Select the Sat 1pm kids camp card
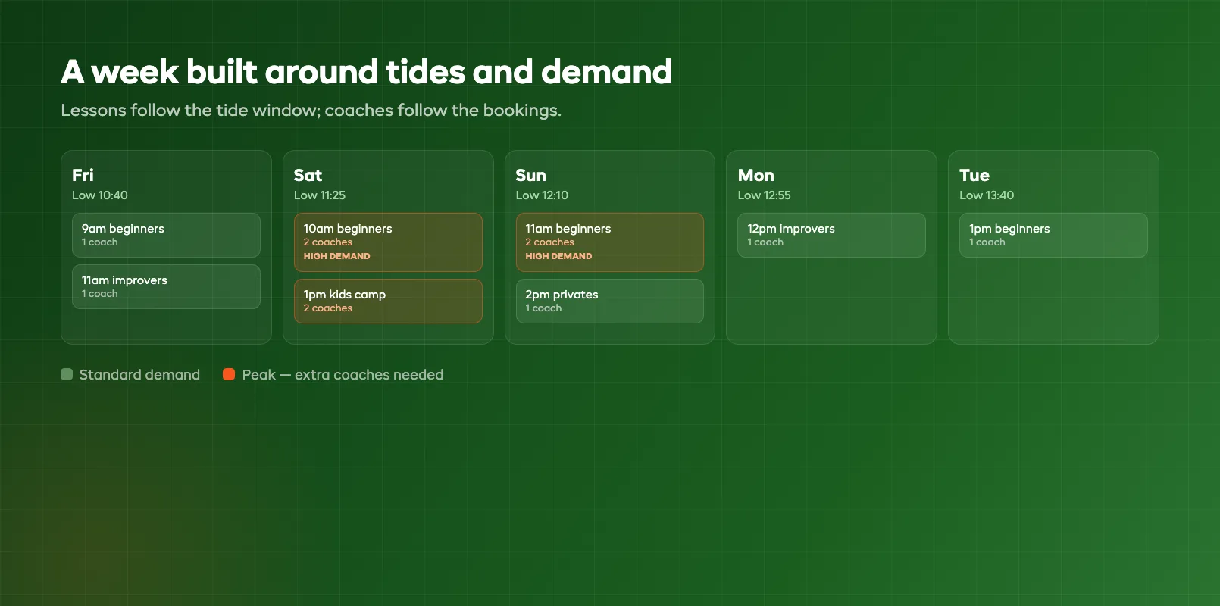This screenshot has height=606, width=1220. coord(388,301)
